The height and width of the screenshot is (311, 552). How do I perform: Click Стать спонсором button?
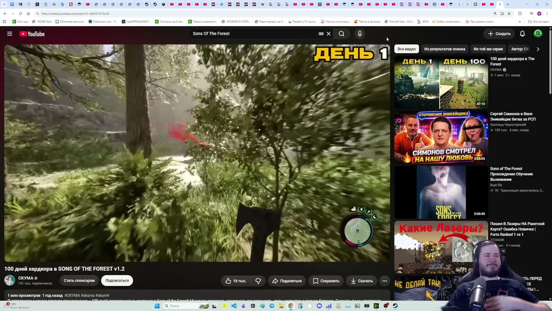(x=79, y=281)
